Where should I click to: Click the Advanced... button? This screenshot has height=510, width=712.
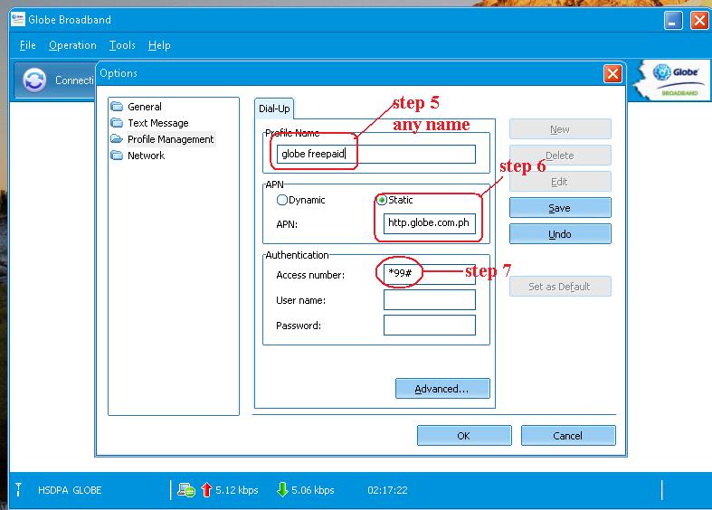click(x=442, y=389)
